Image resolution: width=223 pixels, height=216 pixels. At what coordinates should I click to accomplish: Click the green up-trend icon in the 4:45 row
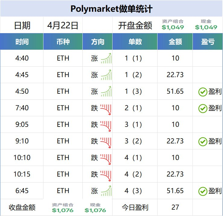tap(106, 75)
